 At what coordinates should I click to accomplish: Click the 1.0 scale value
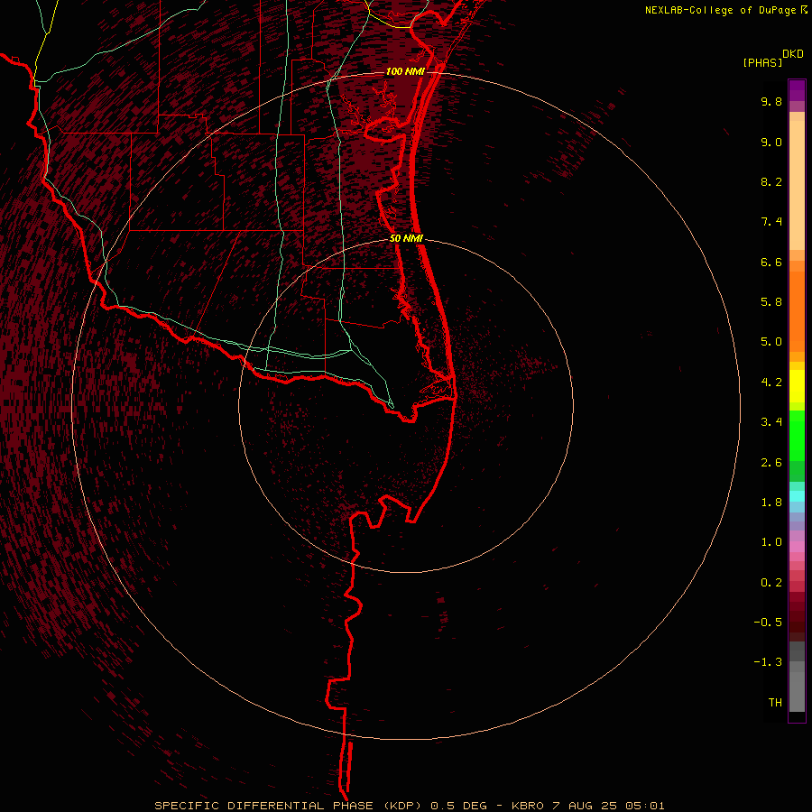[x=771, y=542]
